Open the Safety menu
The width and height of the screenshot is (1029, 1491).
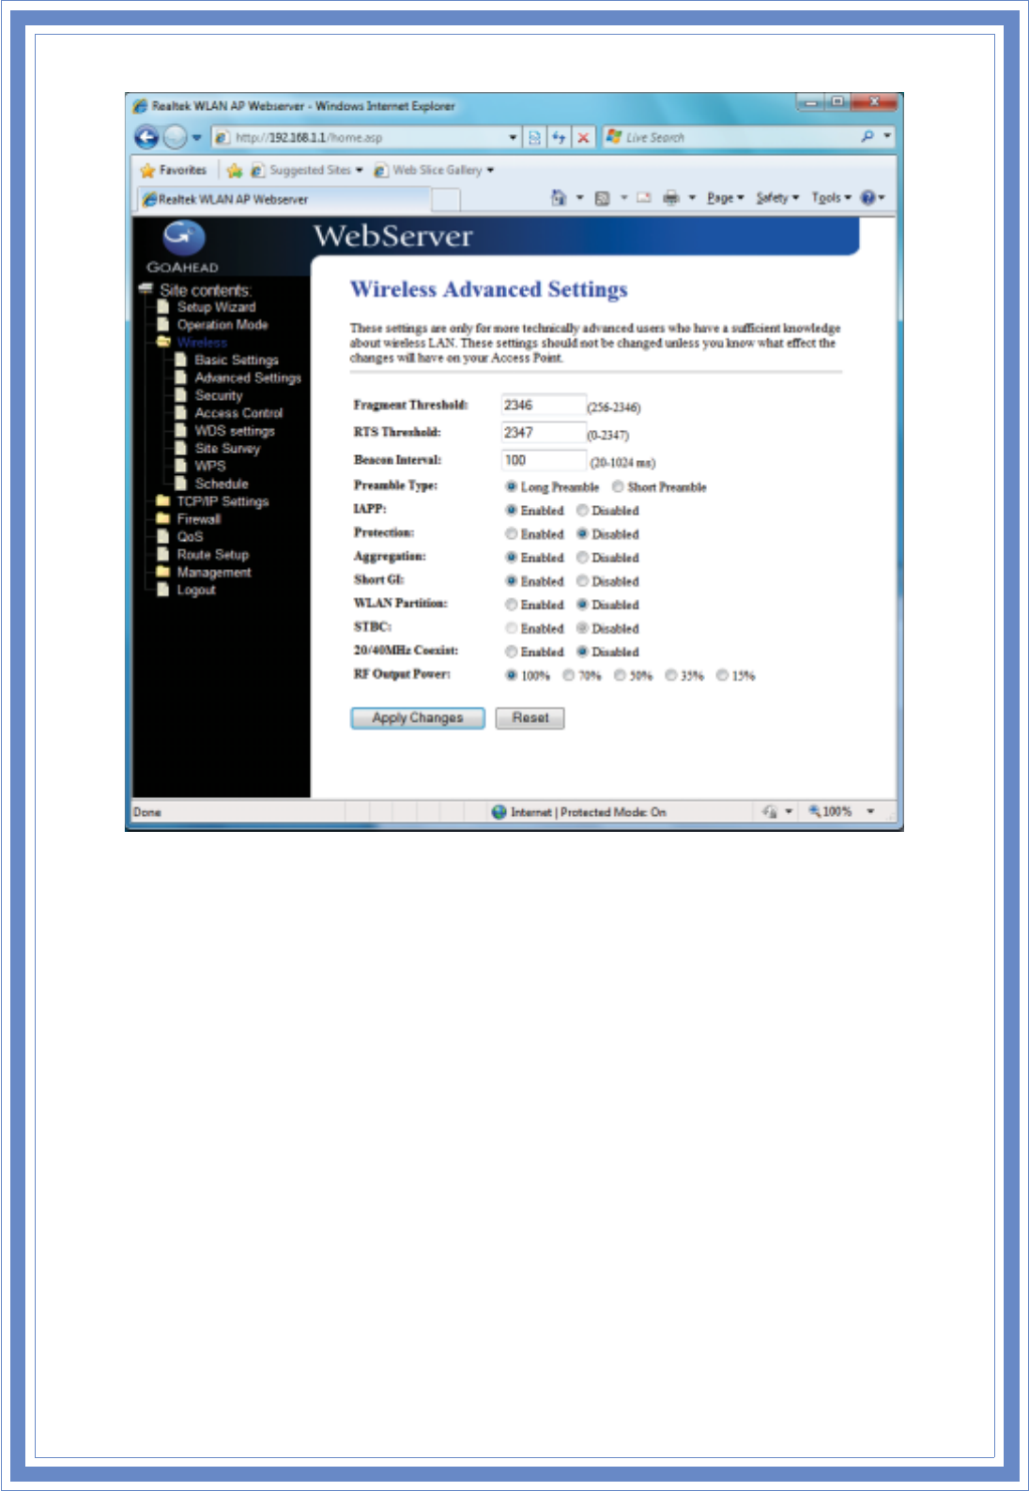777,198
